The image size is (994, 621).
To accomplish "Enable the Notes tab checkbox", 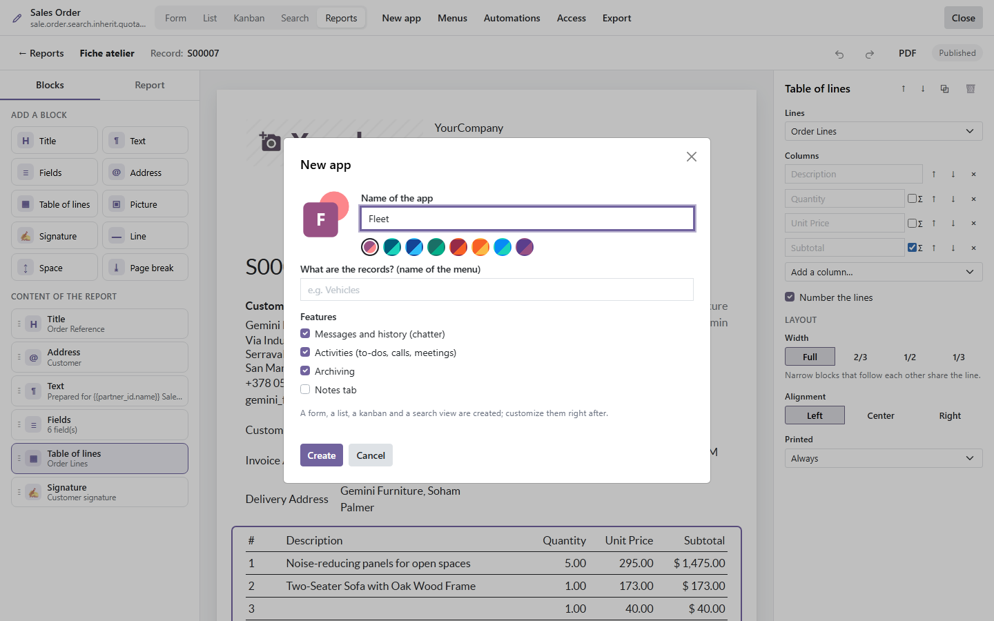I will pos(305,389).
